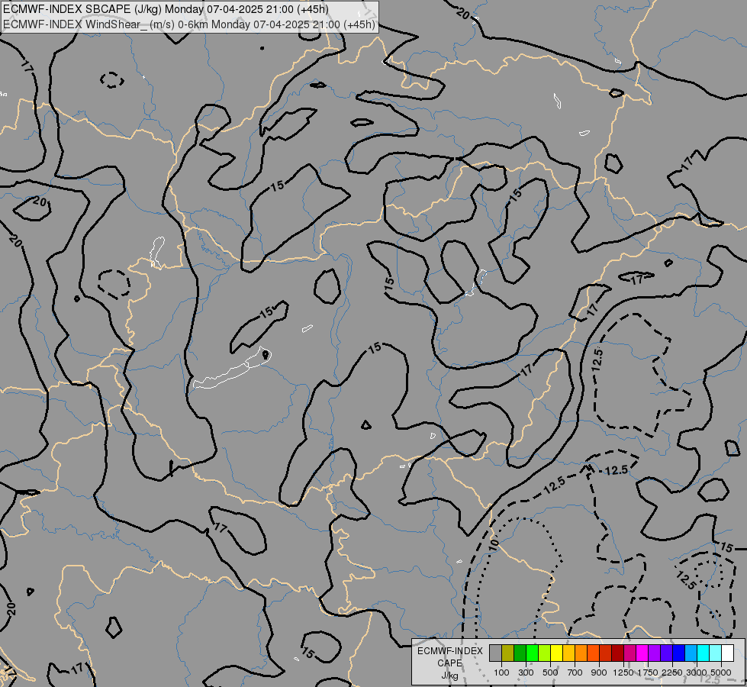Click the red legend swatch right of 900

point(606,653)
